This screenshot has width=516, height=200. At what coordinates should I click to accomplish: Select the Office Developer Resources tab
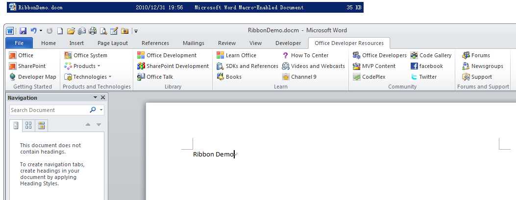tap(349, 43)
